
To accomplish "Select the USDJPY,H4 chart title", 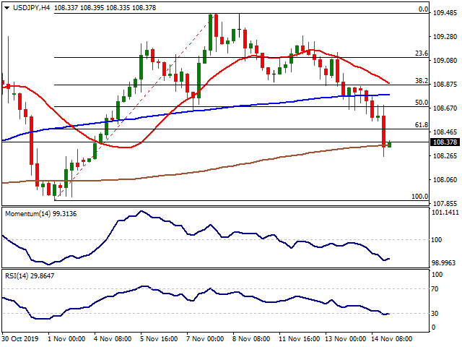I will pos(31,8).
